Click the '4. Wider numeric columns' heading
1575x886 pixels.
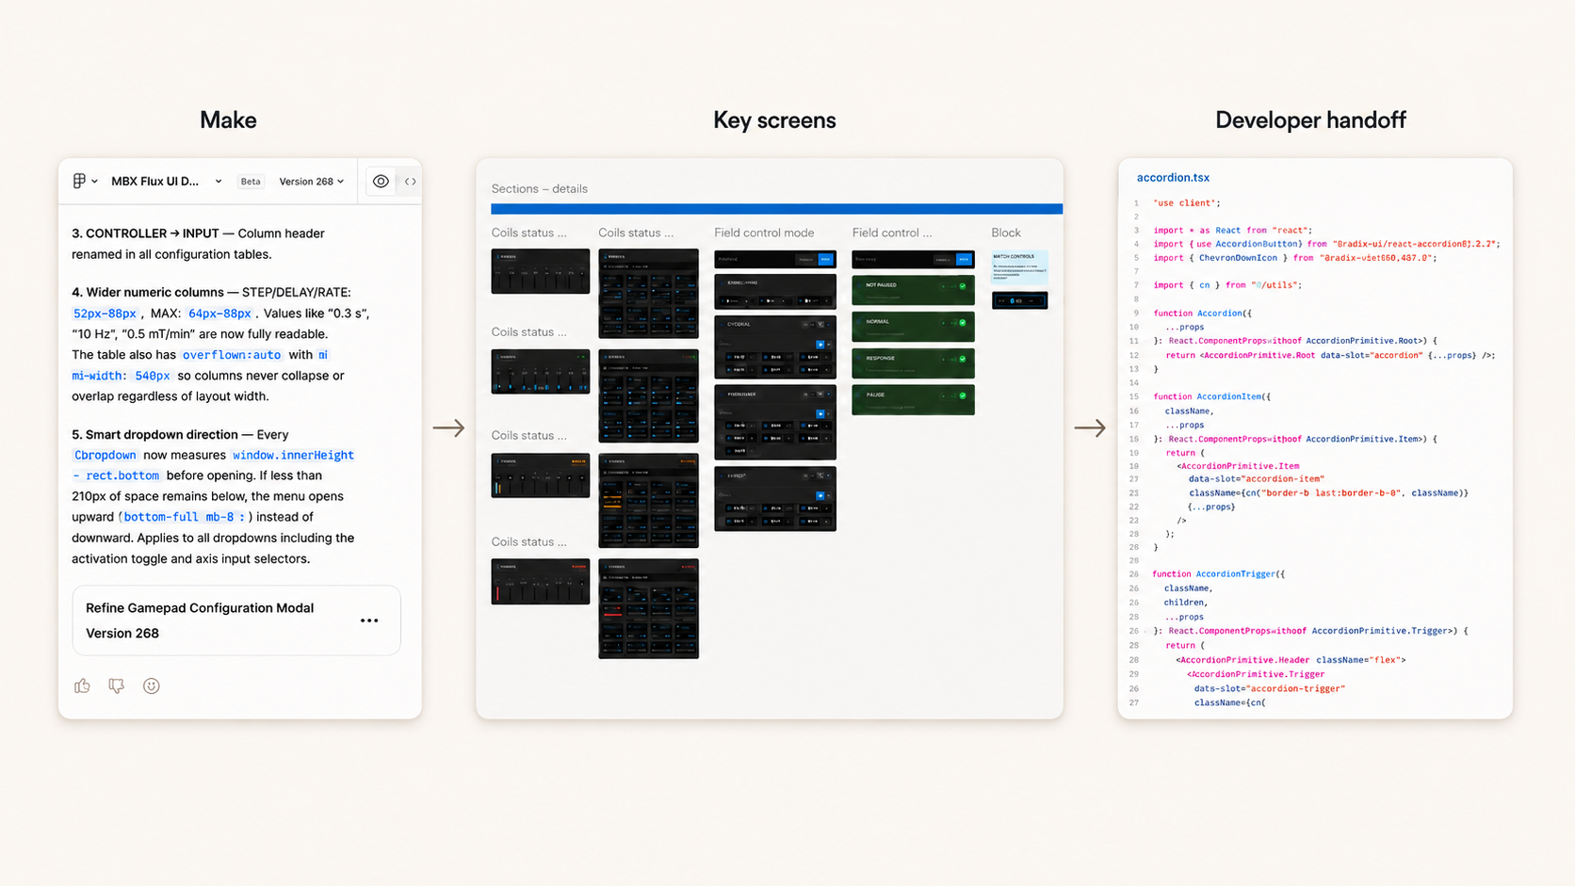click(148, 292)
